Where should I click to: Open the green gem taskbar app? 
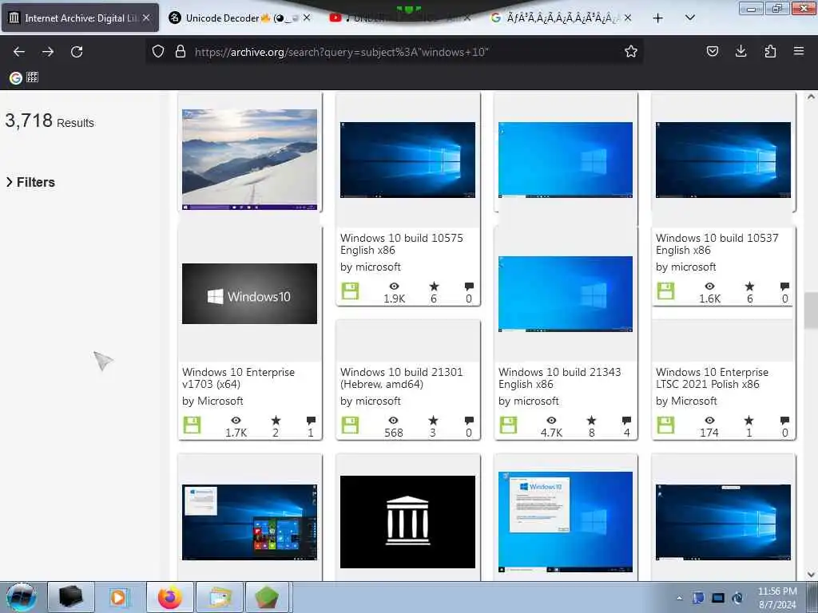[267, 597]
